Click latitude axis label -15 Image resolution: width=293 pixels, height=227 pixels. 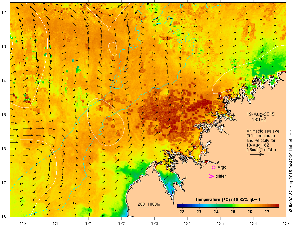pyautogui.click(x=3, y=115)
